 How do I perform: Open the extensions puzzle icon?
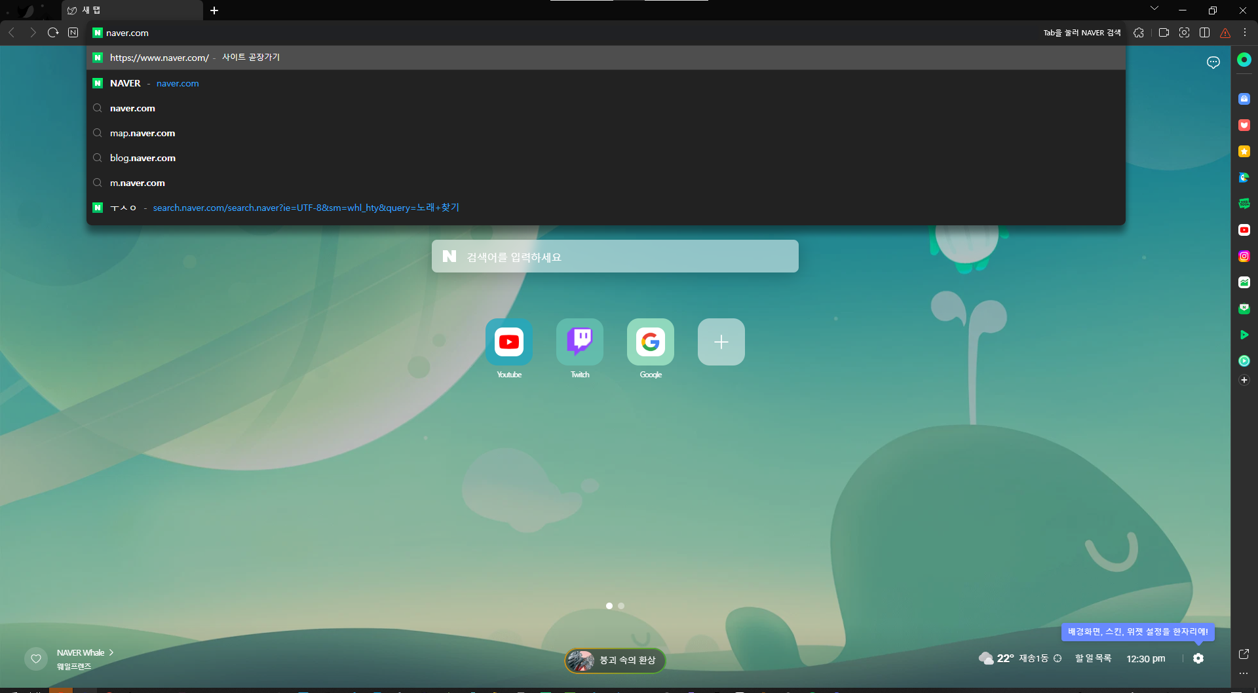click(1139, 33)
